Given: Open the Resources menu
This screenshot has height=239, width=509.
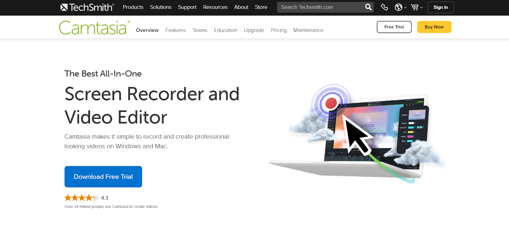Looking at the screenshot, I should click(215, 7).
